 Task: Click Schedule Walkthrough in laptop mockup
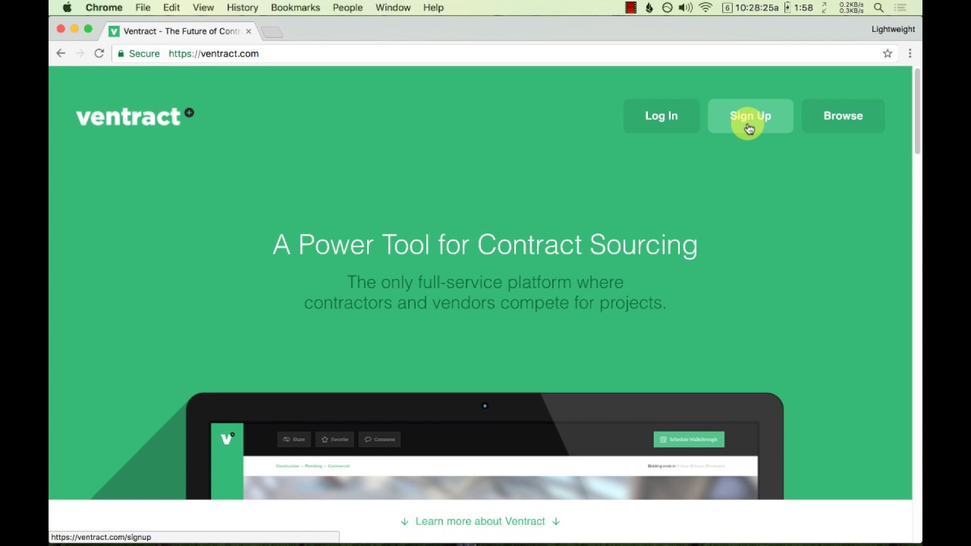coord(689,439)
